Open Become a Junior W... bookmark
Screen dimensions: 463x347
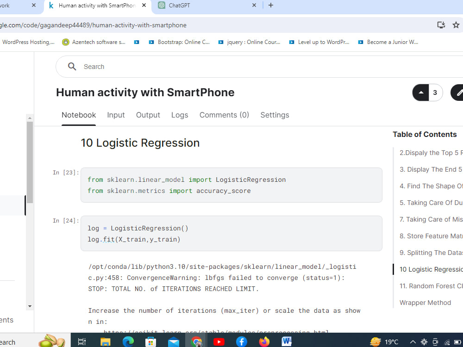click(388, 42)
